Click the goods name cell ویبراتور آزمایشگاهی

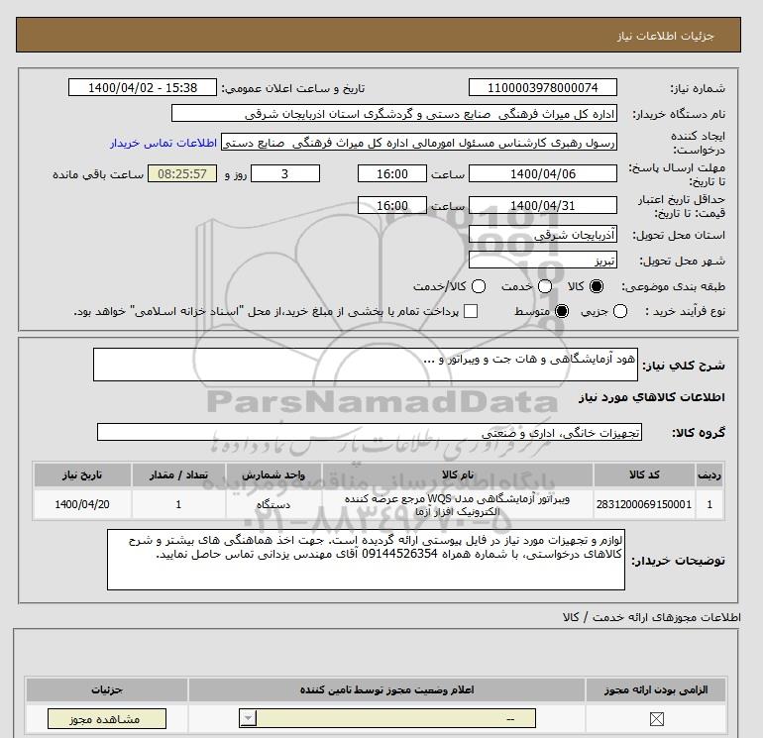[457, 505]
